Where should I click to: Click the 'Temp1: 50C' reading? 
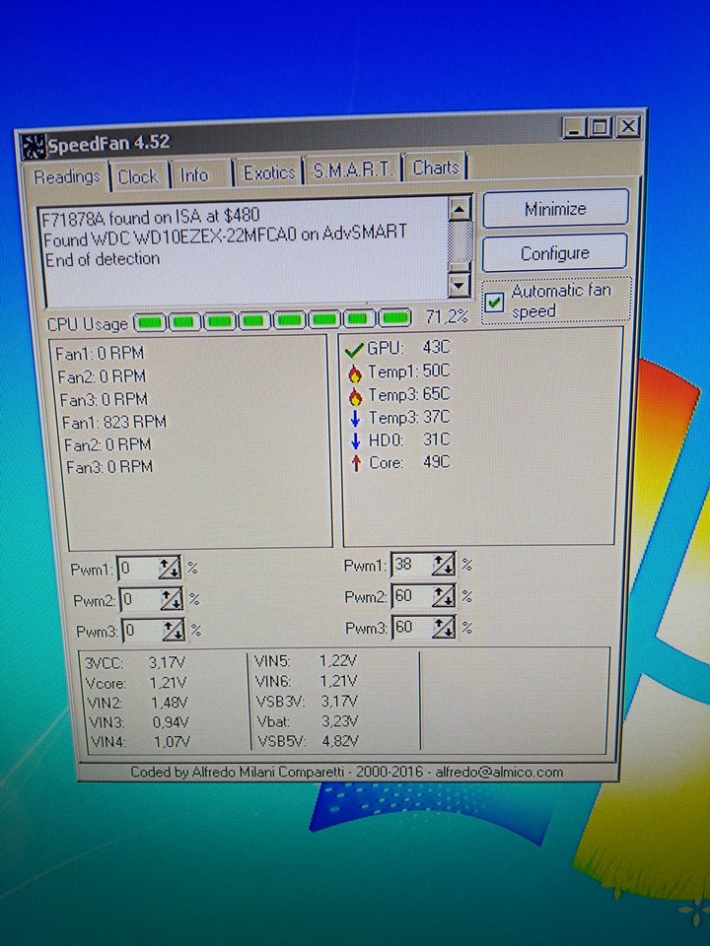(x=408, y=372)
